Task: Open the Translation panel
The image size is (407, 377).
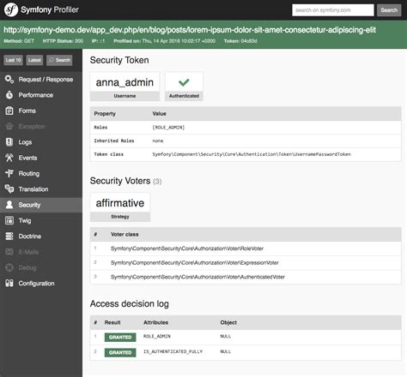Action: point(41,189)
